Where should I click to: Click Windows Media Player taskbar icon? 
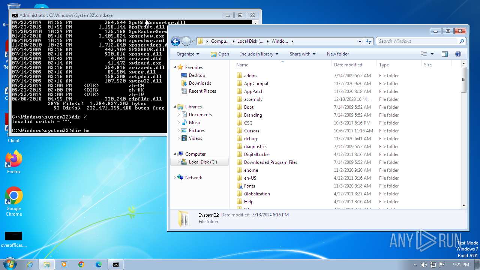(x=64, y=264)
